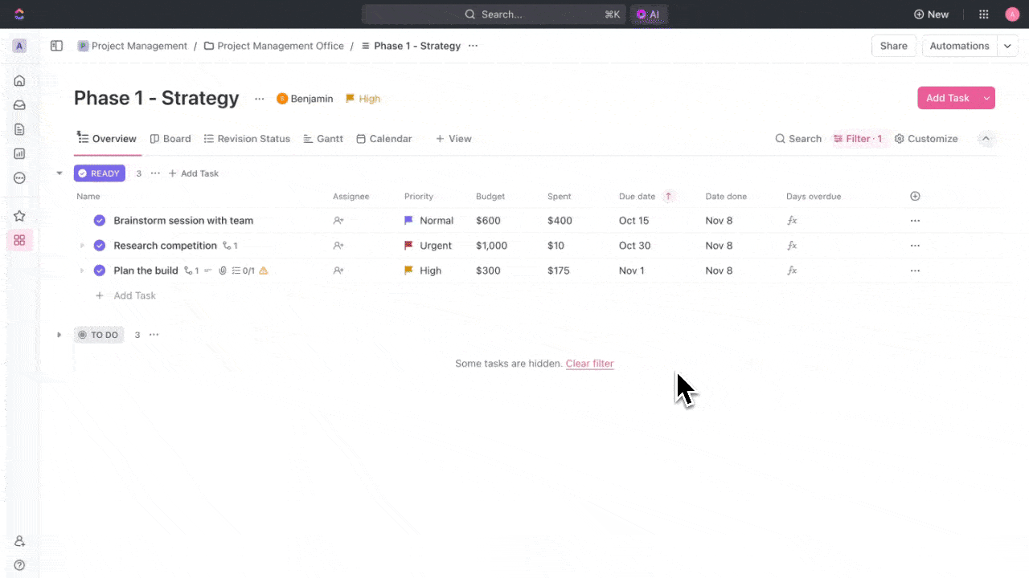Toggle status checkmark of Research competition

(x=100, y=246)
